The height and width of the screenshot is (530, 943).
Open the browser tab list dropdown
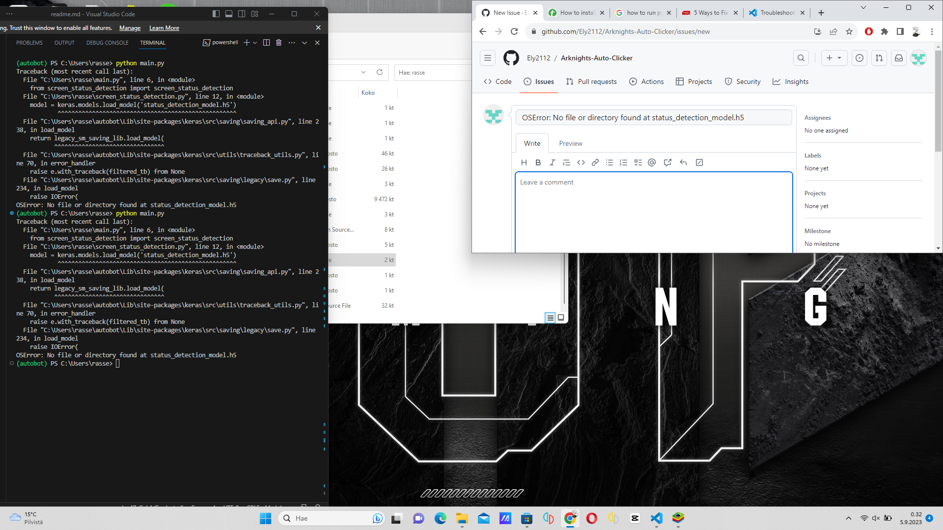point(863,7)
